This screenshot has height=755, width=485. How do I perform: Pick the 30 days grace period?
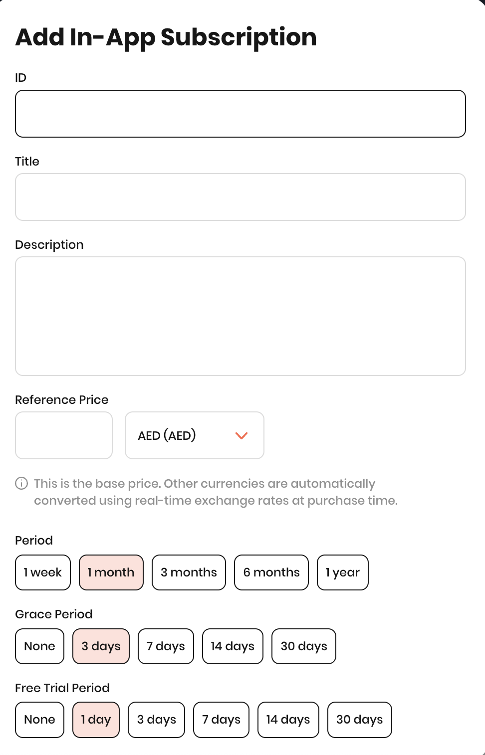coord(304,646)
